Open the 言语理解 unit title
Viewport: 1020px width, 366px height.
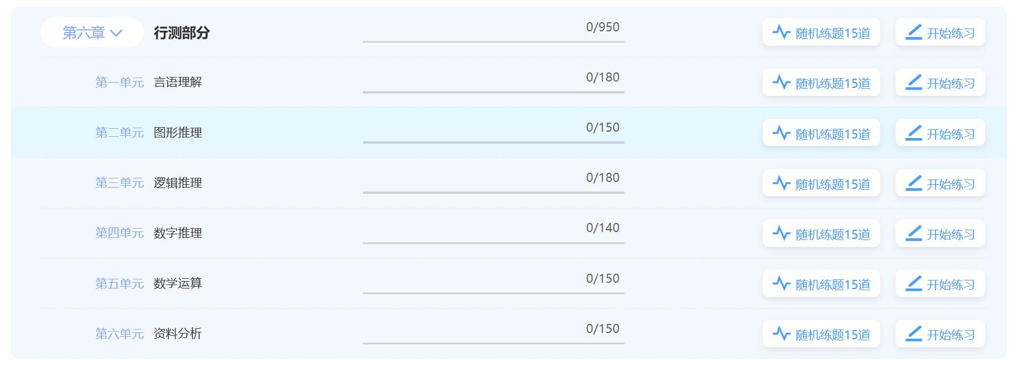pyautogui.click(x=177, y=83)
